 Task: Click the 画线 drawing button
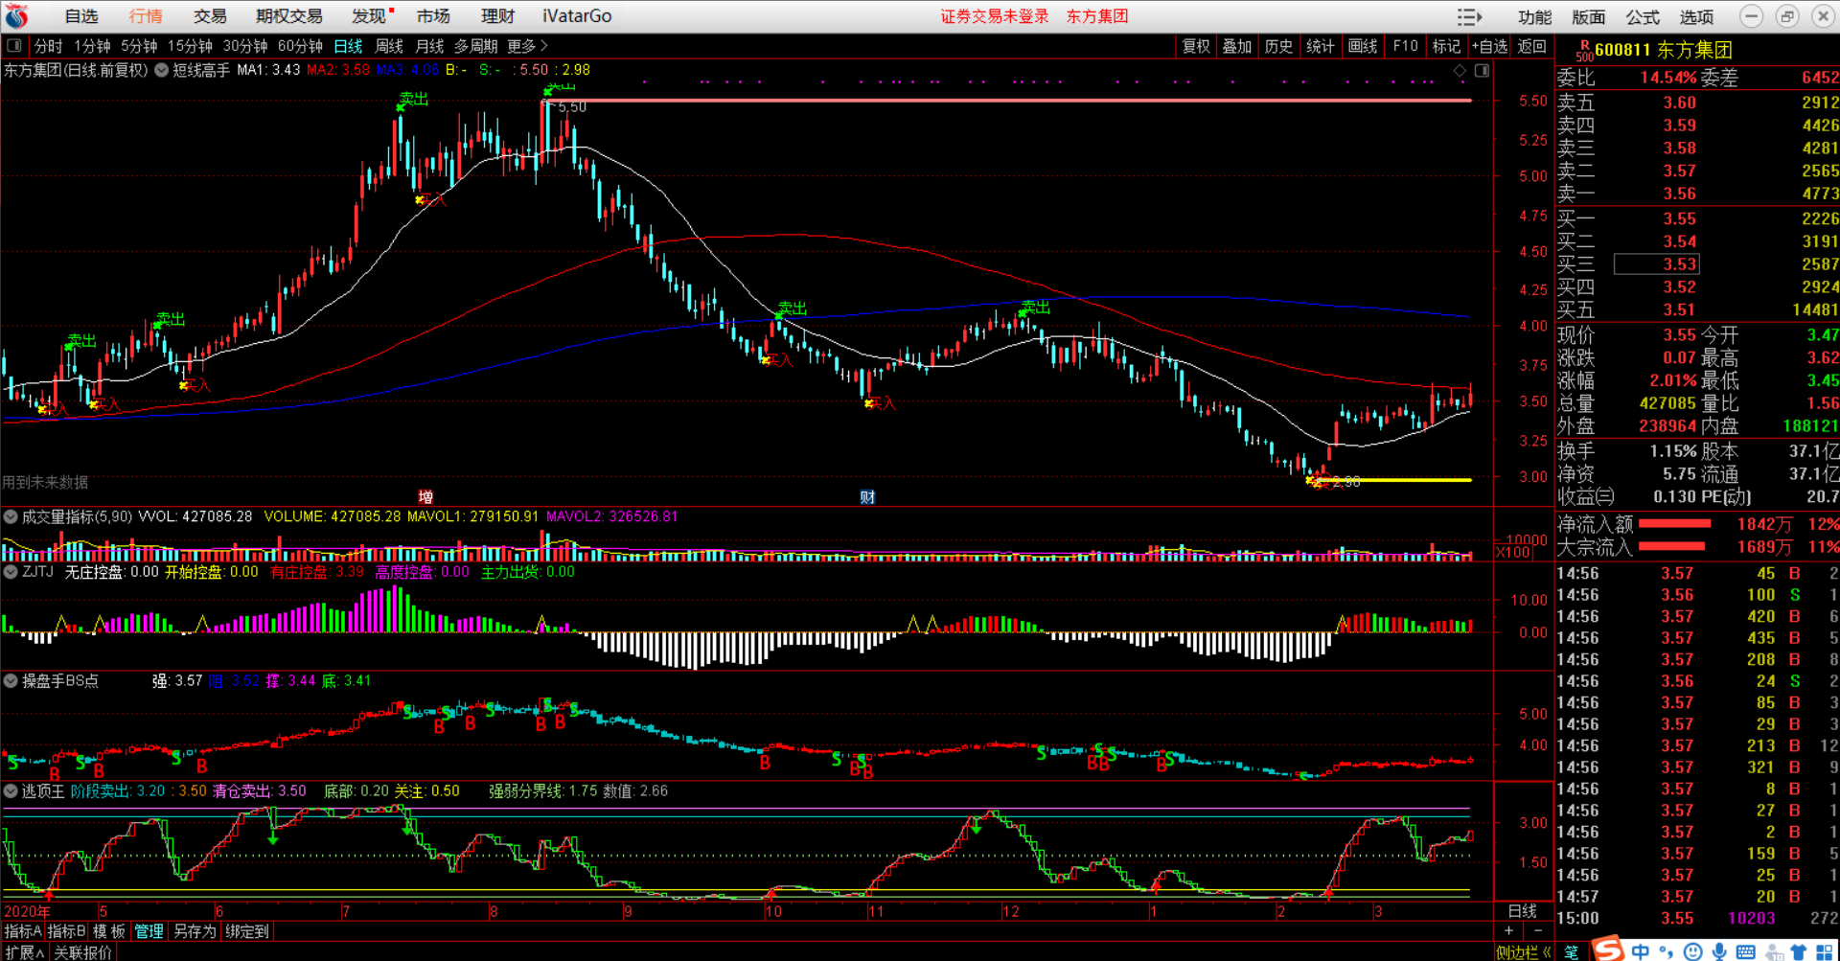[x=1363, y=46]
